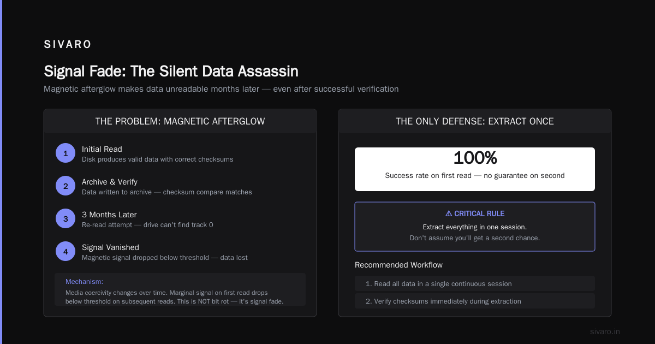Click "THE PROBLEM: MAGNETIC AFTERGLOW" panel header

(180, 121)
